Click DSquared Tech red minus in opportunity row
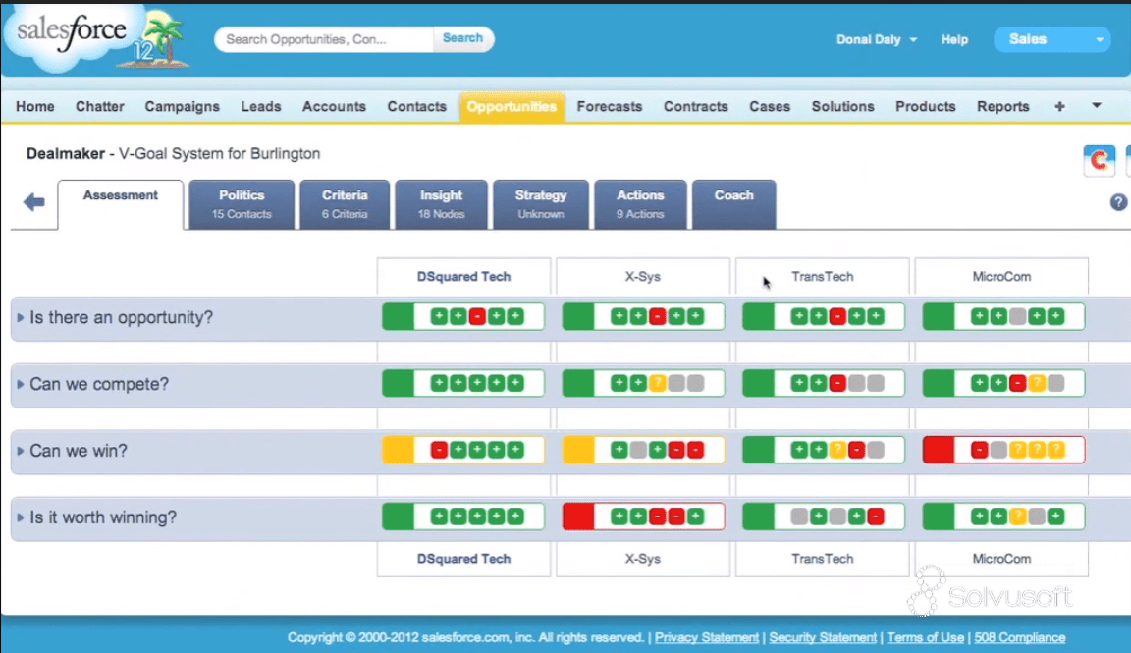The width and height of the screenshot is (1131, 653). [x=477, y=316]
